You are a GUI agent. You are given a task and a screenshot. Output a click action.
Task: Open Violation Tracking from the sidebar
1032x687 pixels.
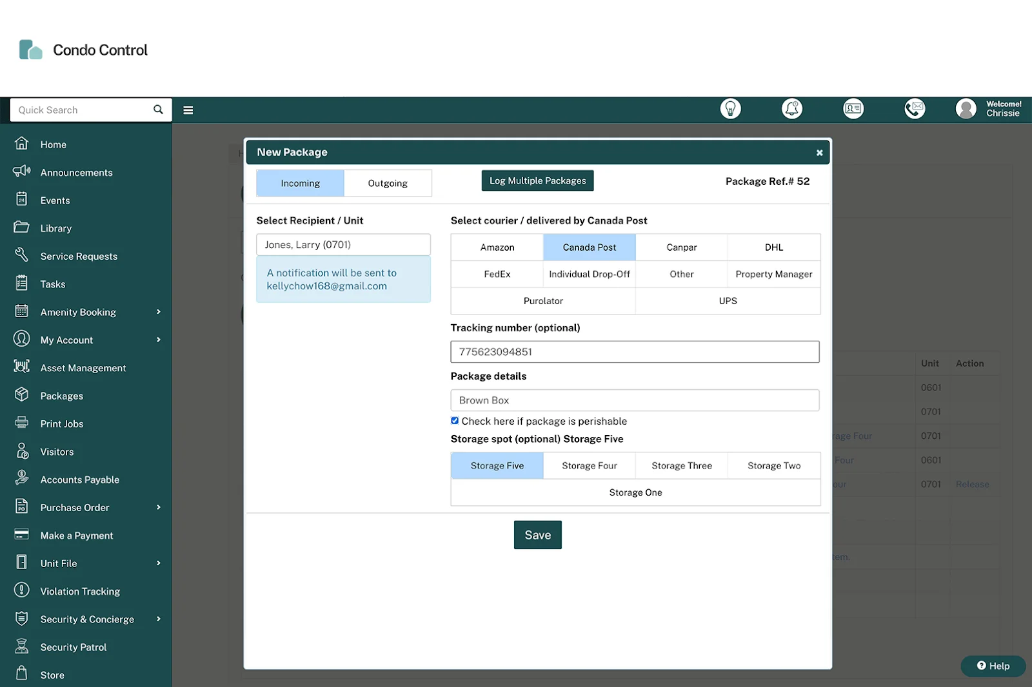[x=80, y=592]
